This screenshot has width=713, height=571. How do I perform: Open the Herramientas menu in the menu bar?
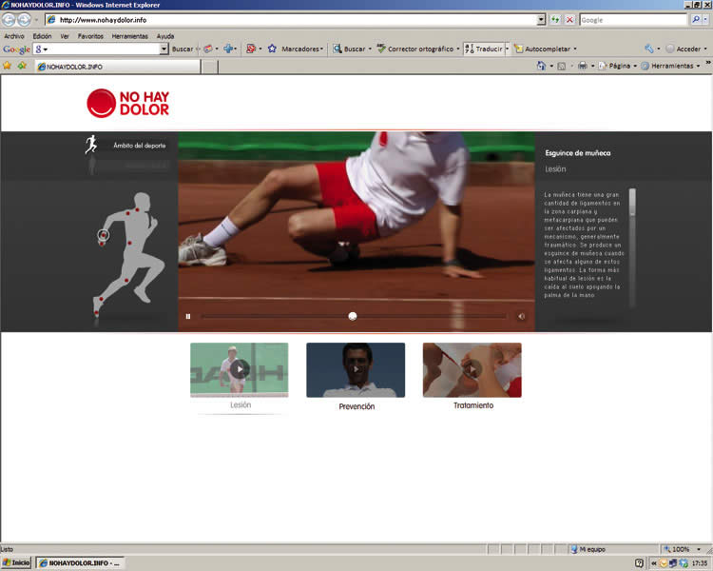click(x=129, y=36)
